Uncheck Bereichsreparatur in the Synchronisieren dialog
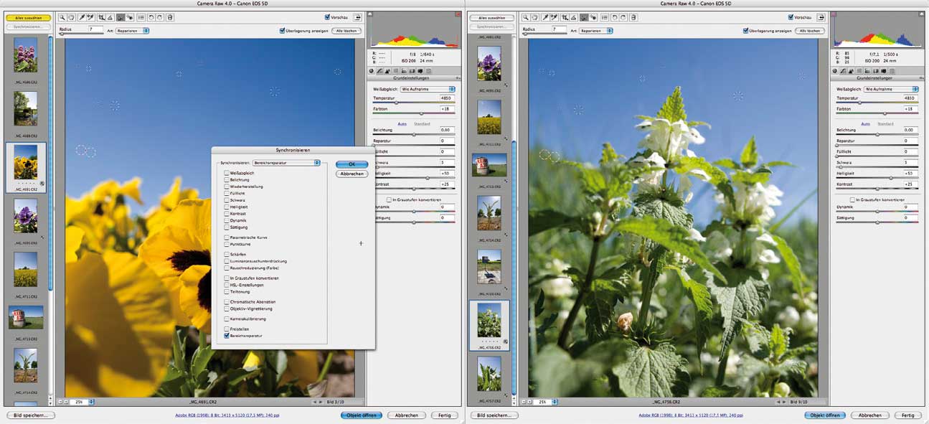This screenshot has height=424, width=929. coord(227,335)
